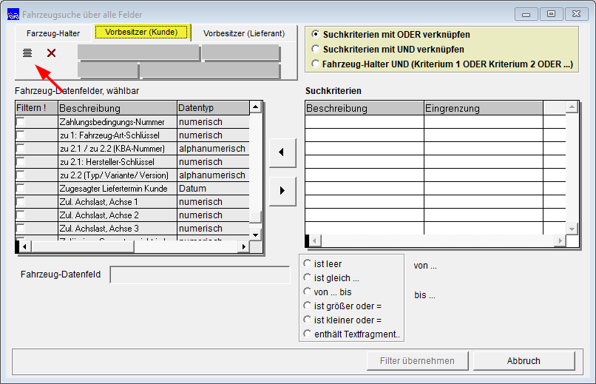Click the red X delete icon

(x=51, y=53)
